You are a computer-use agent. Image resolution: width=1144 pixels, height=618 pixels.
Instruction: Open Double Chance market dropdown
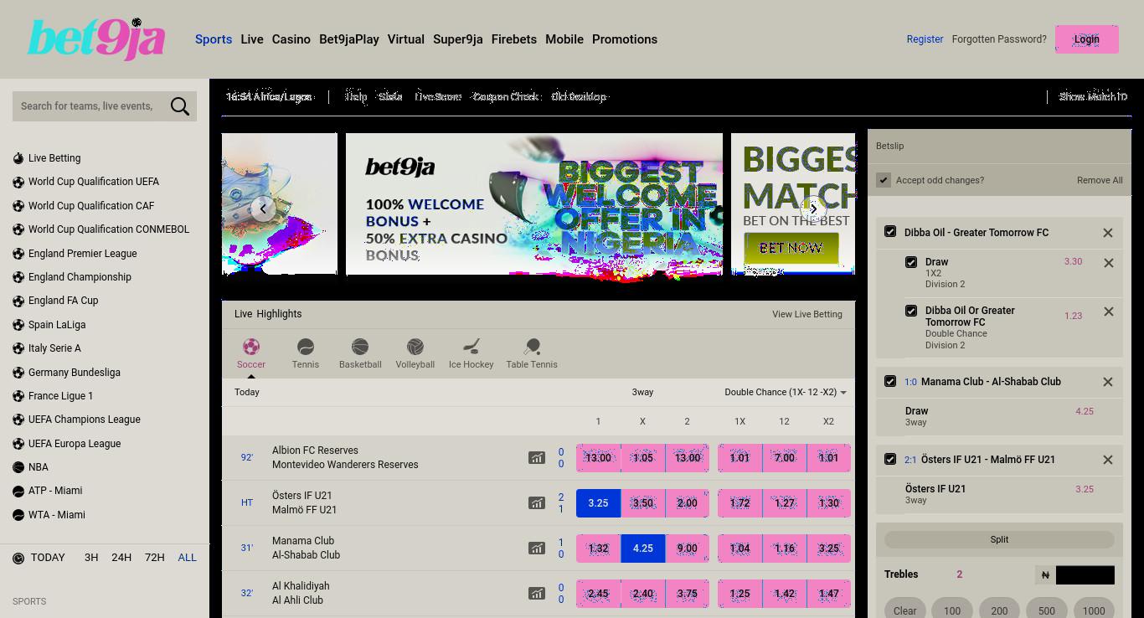pos(786,392)
